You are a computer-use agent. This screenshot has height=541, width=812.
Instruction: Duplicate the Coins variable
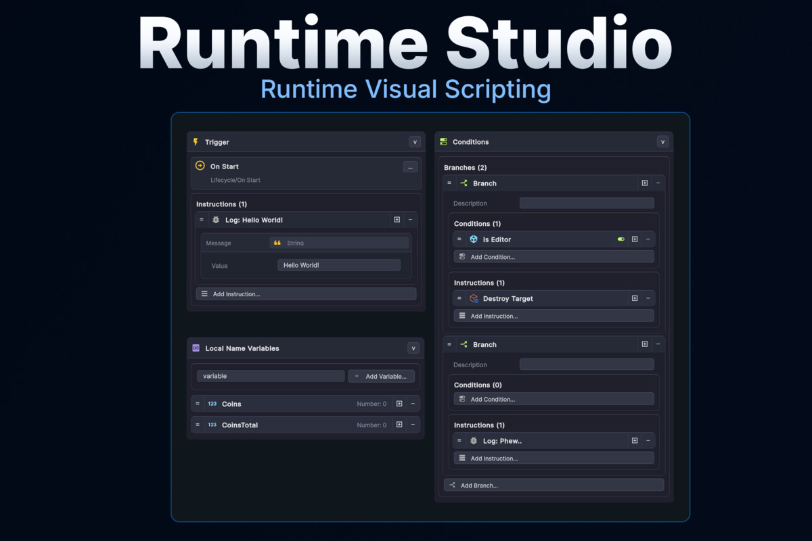coord(399,404)
